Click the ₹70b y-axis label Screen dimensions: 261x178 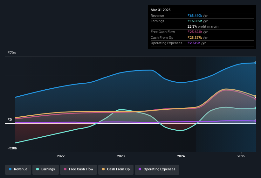[x=12, y=53]
